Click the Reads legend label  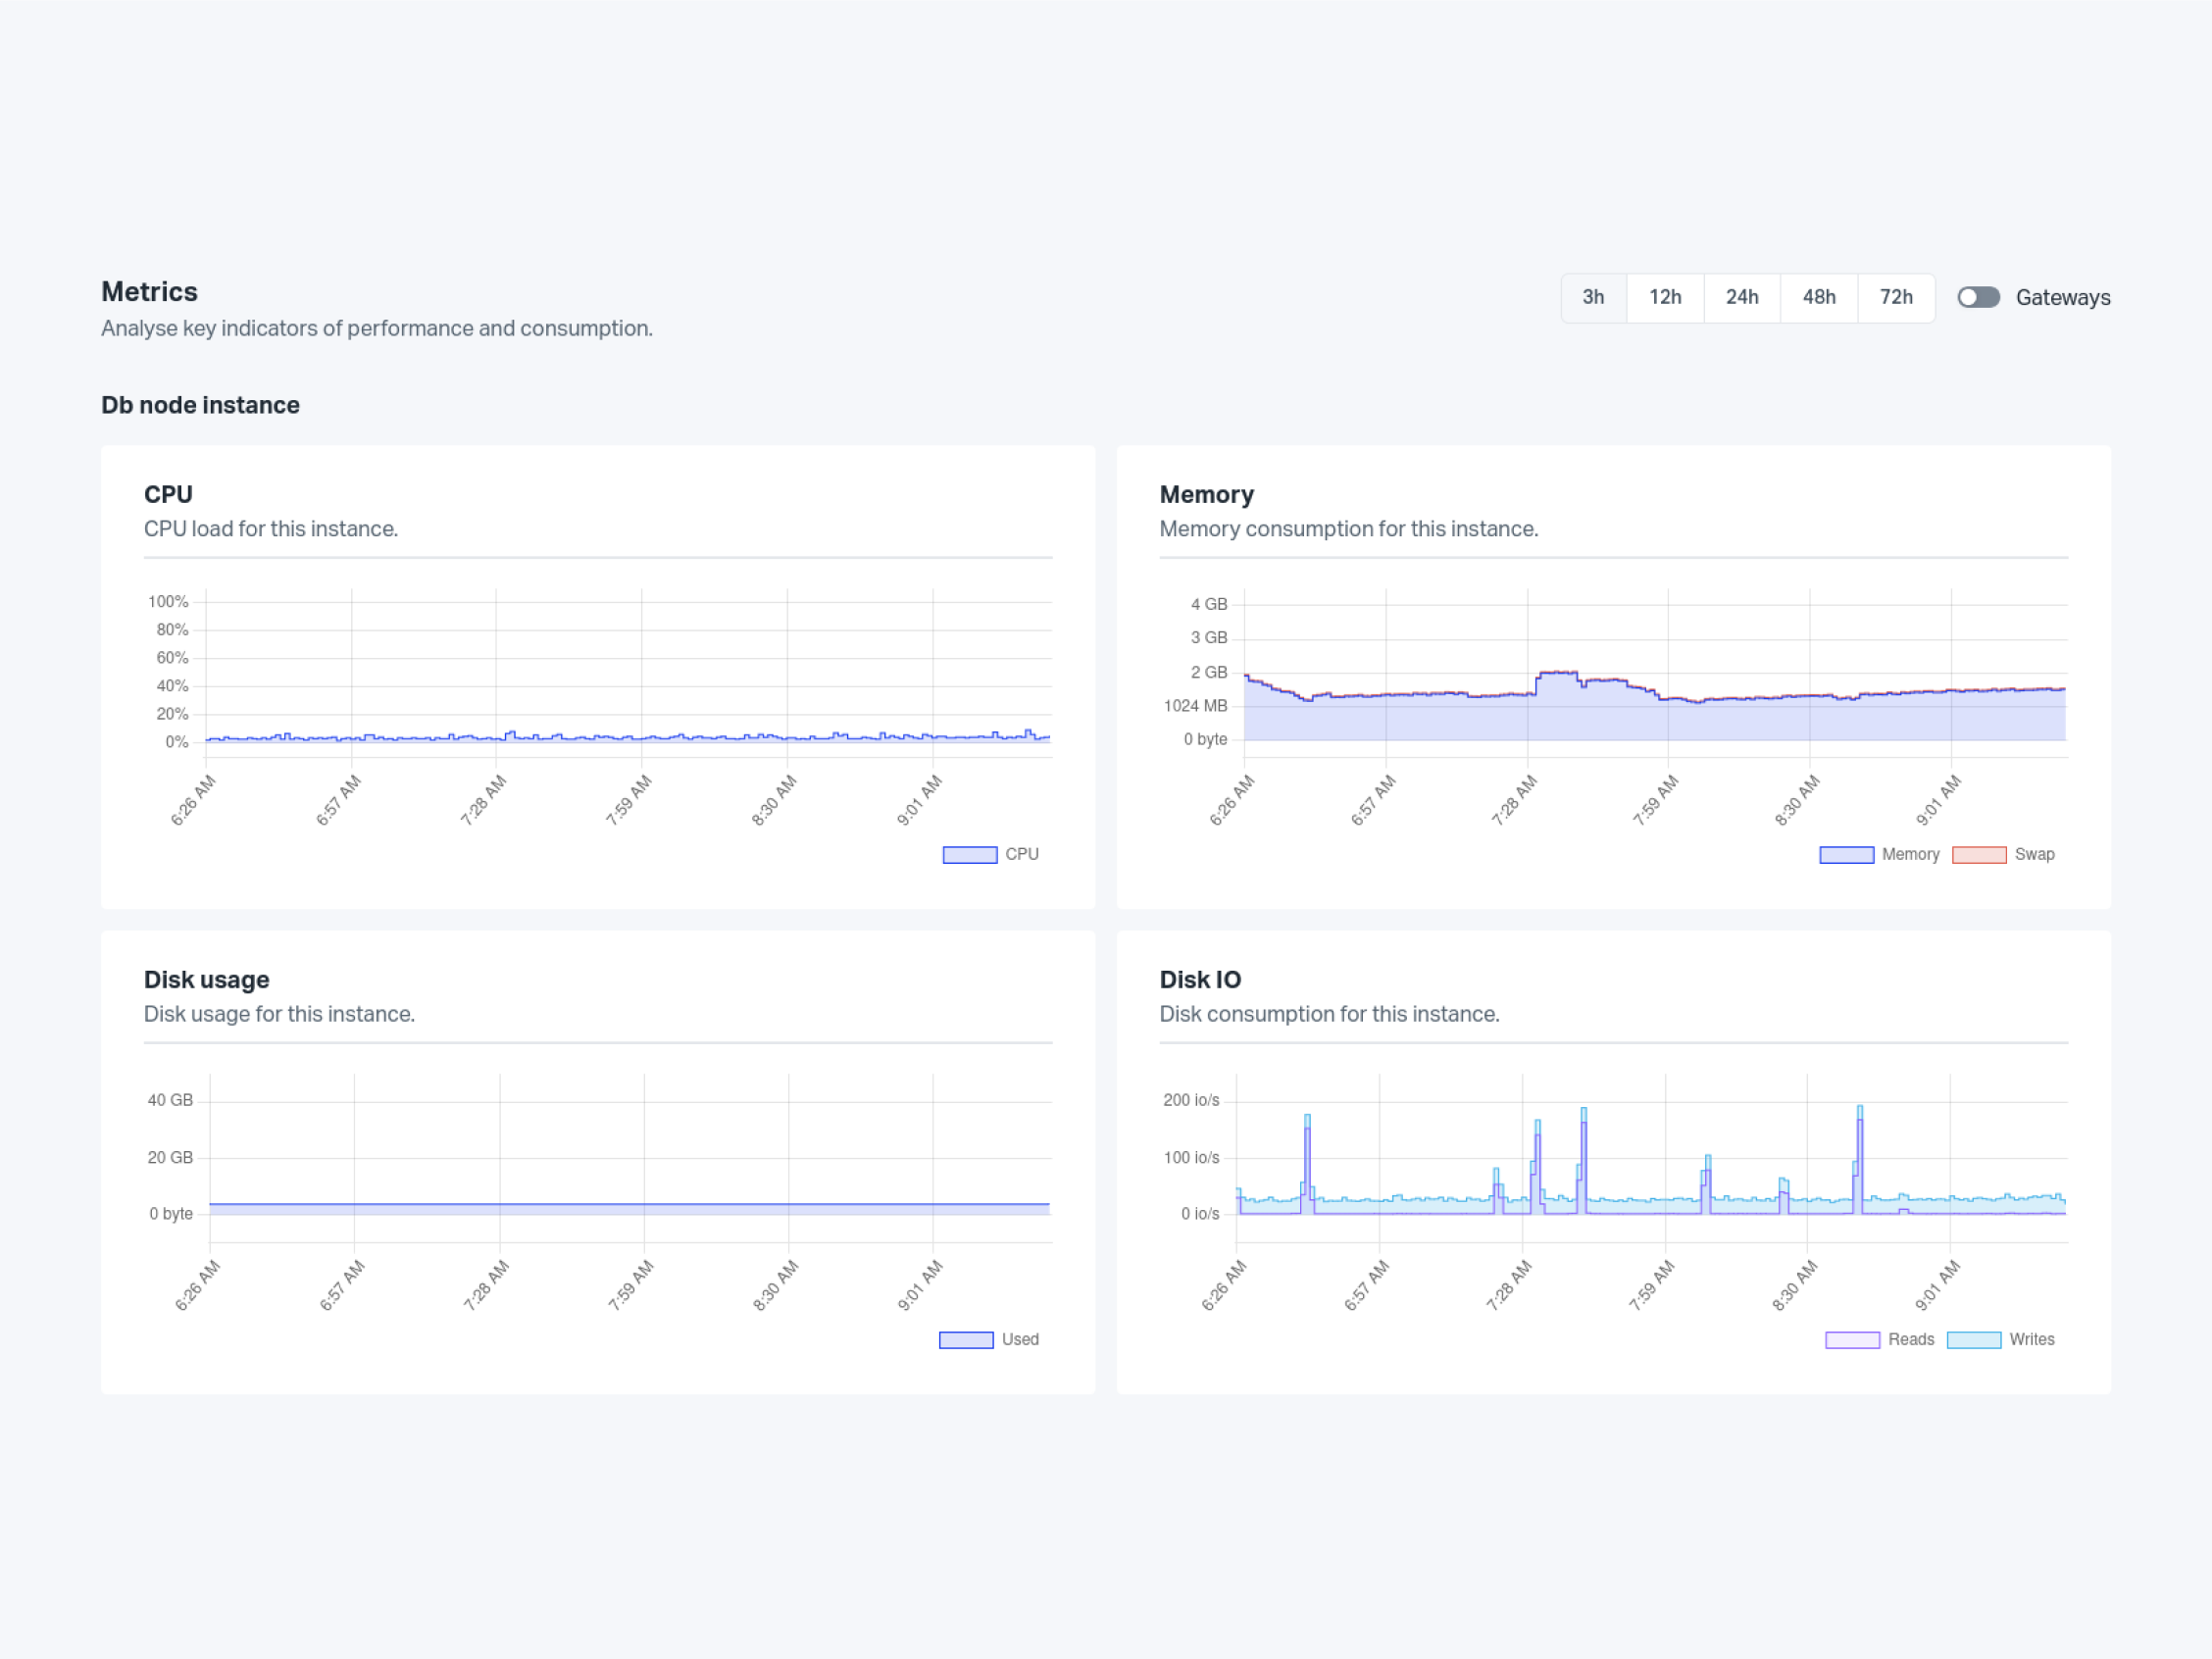(x=1910, y=1339)
